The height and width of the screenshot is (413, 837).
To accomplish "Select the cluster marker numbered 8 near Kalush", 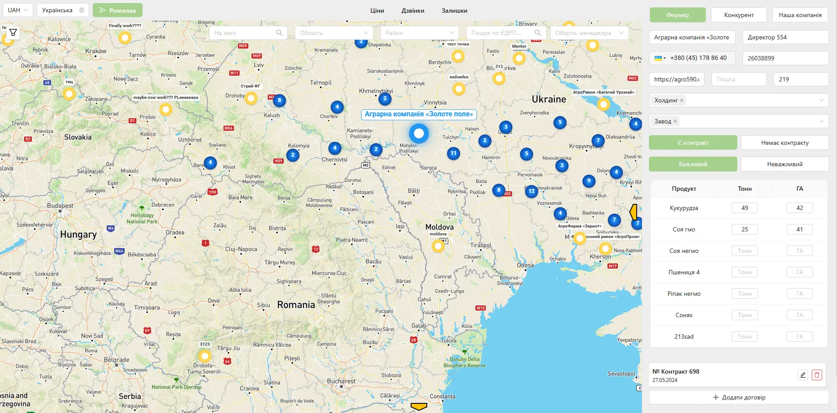I will (x=279, y=100).
